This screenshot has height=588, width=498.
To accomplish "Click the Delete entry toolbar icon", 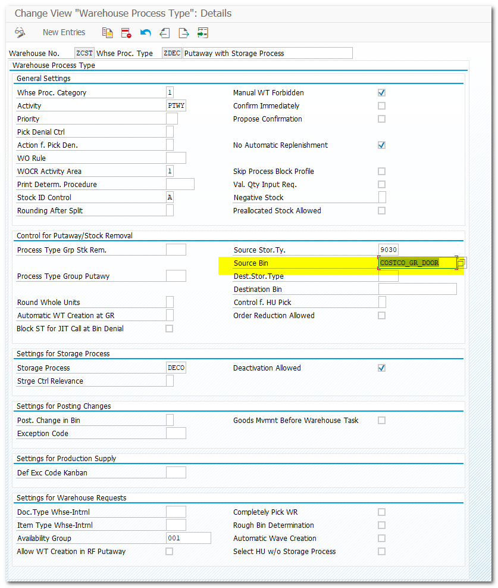I will coord(126,32).
